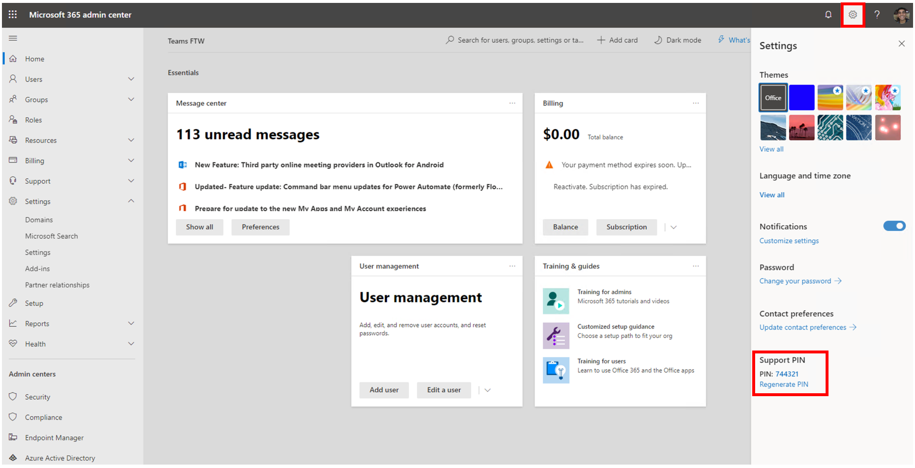Open the settings gear icon in header
The width and height of the screenshot is (915, 468).
(852, 15)
